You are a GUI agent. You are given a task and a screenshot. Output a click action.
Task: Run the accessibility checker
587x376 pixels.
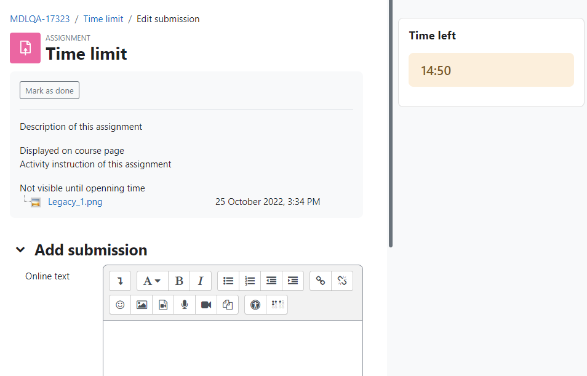(255, 305)
